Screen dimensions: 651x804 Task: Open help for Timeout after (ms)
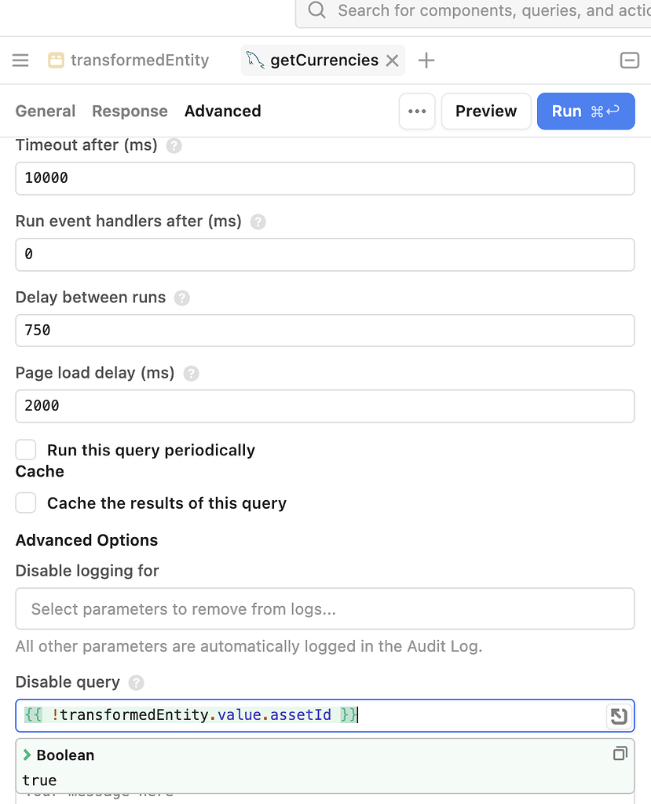[174, 146]
